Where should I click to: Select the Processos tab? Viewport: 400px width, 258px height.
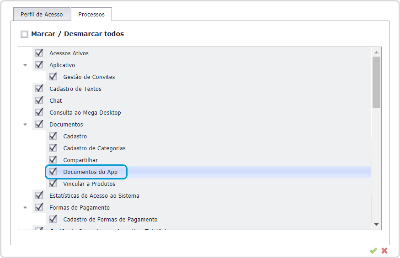tap(91, 15)
